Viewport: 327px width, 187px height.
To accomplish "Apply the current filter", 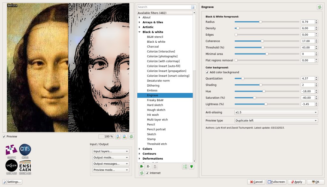I will 296,182.
